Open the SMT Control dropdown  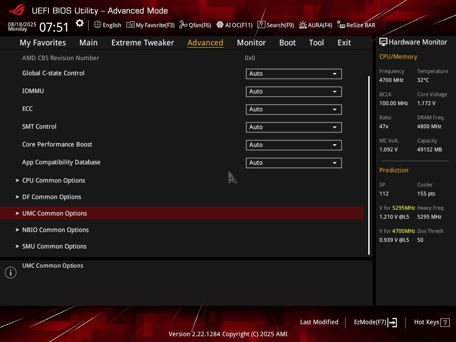pos(294,127)
